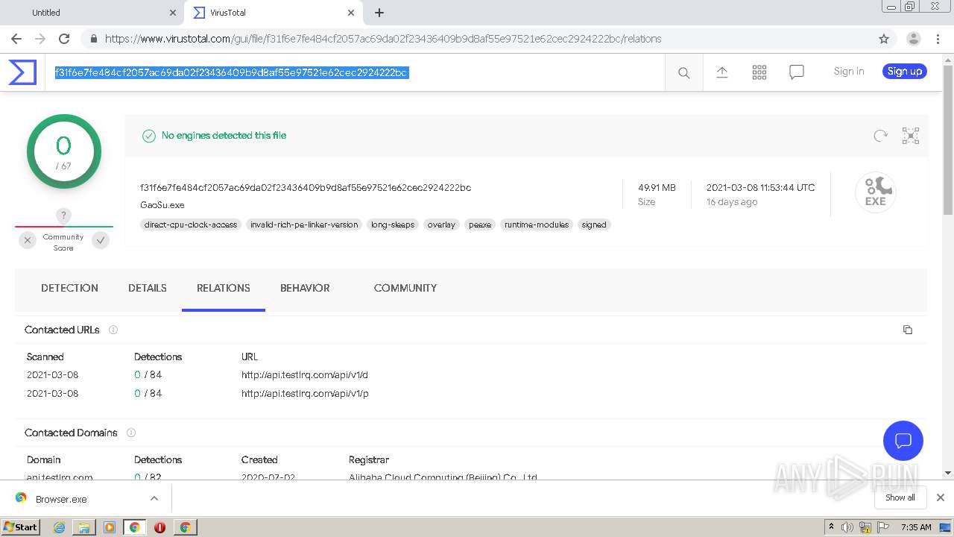Show hidden tray icons arrow
This screenshot has height=537, width=954.
(831, 527)
